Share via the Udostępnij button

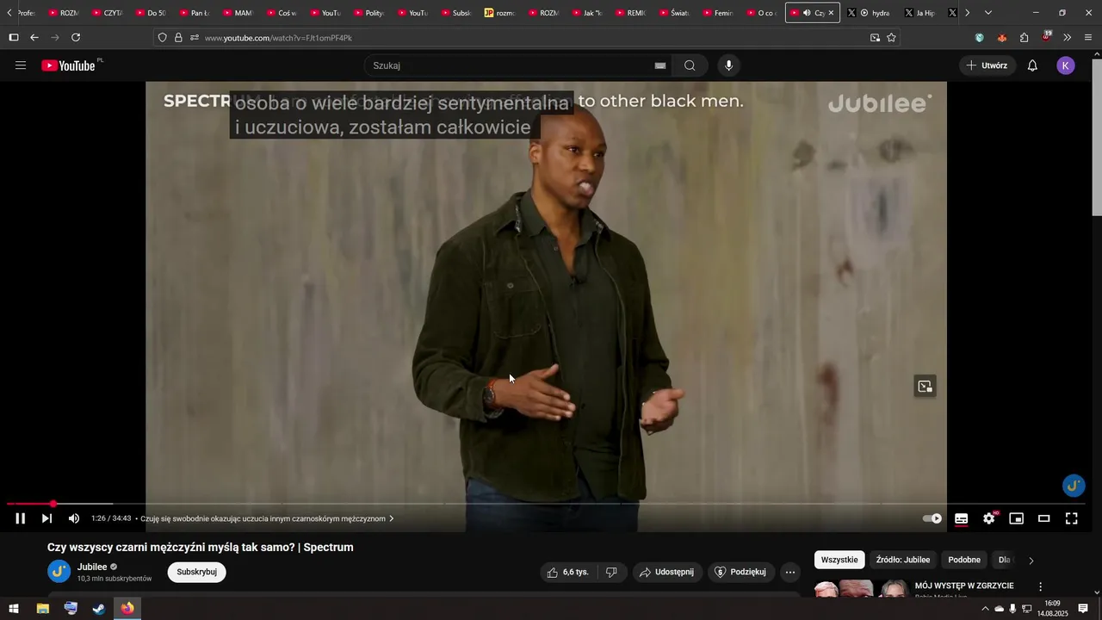click(x=666, y=572)
